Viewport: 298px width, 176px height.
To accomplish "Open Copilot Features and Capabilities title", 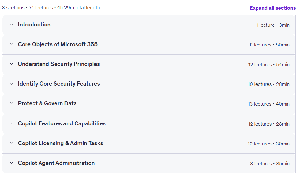I will [x=62, y=123].
